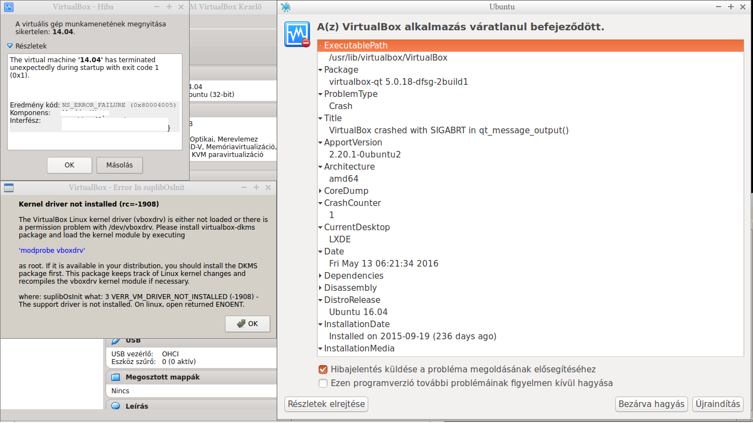
Task: Click Nincs under Megosztott mappák
Action: [x=120, y=391]
